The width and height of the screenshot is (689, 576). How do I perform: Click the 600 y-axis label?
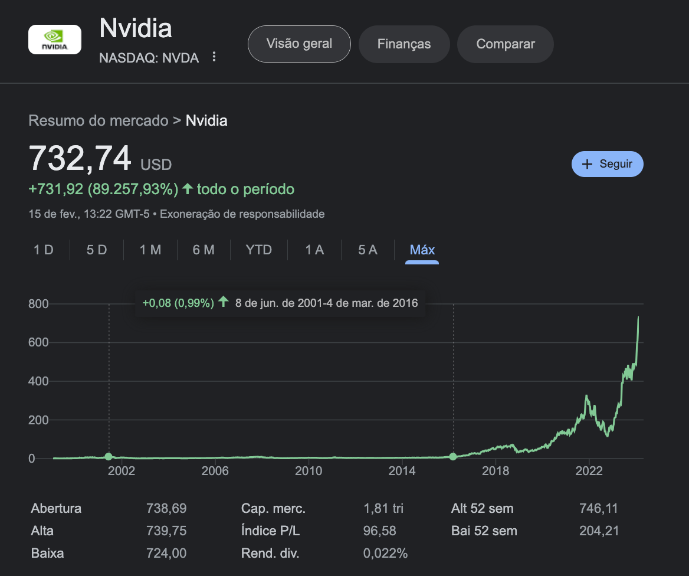pyautogui.click(x=38, y=342)
